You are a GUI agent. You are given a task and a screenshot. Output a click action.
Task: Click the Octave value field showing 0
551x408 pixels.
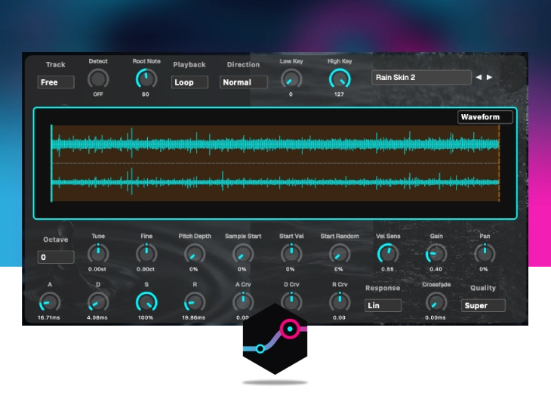(x=56, y=257)
